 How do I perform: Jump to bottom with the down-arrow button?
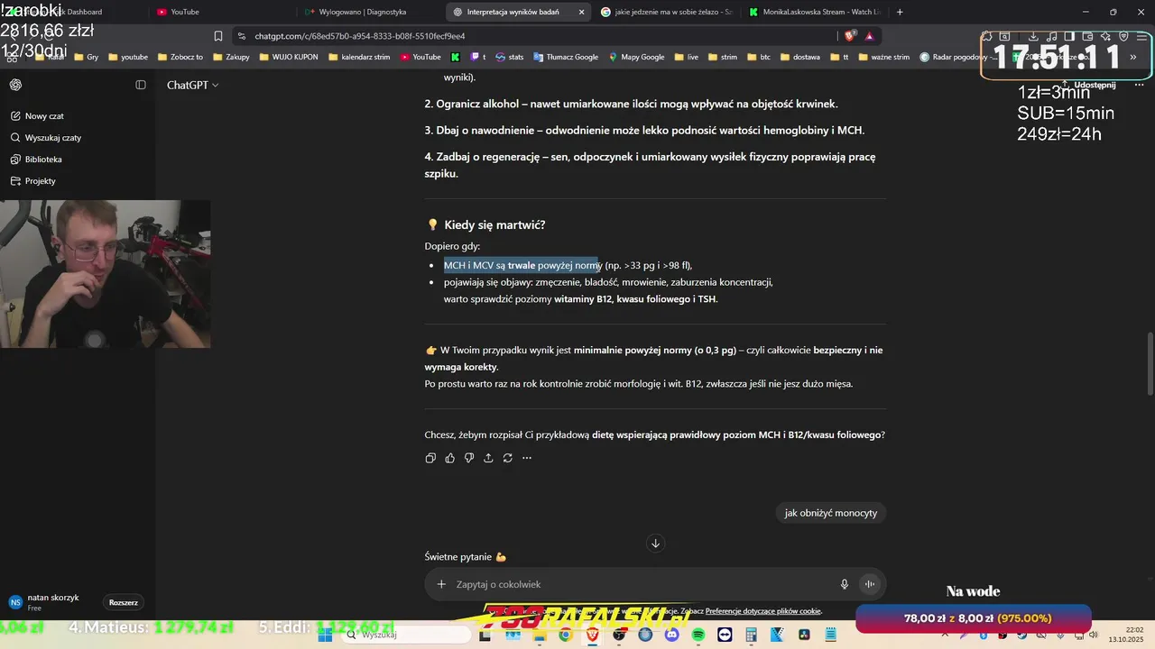click(656, 543)
